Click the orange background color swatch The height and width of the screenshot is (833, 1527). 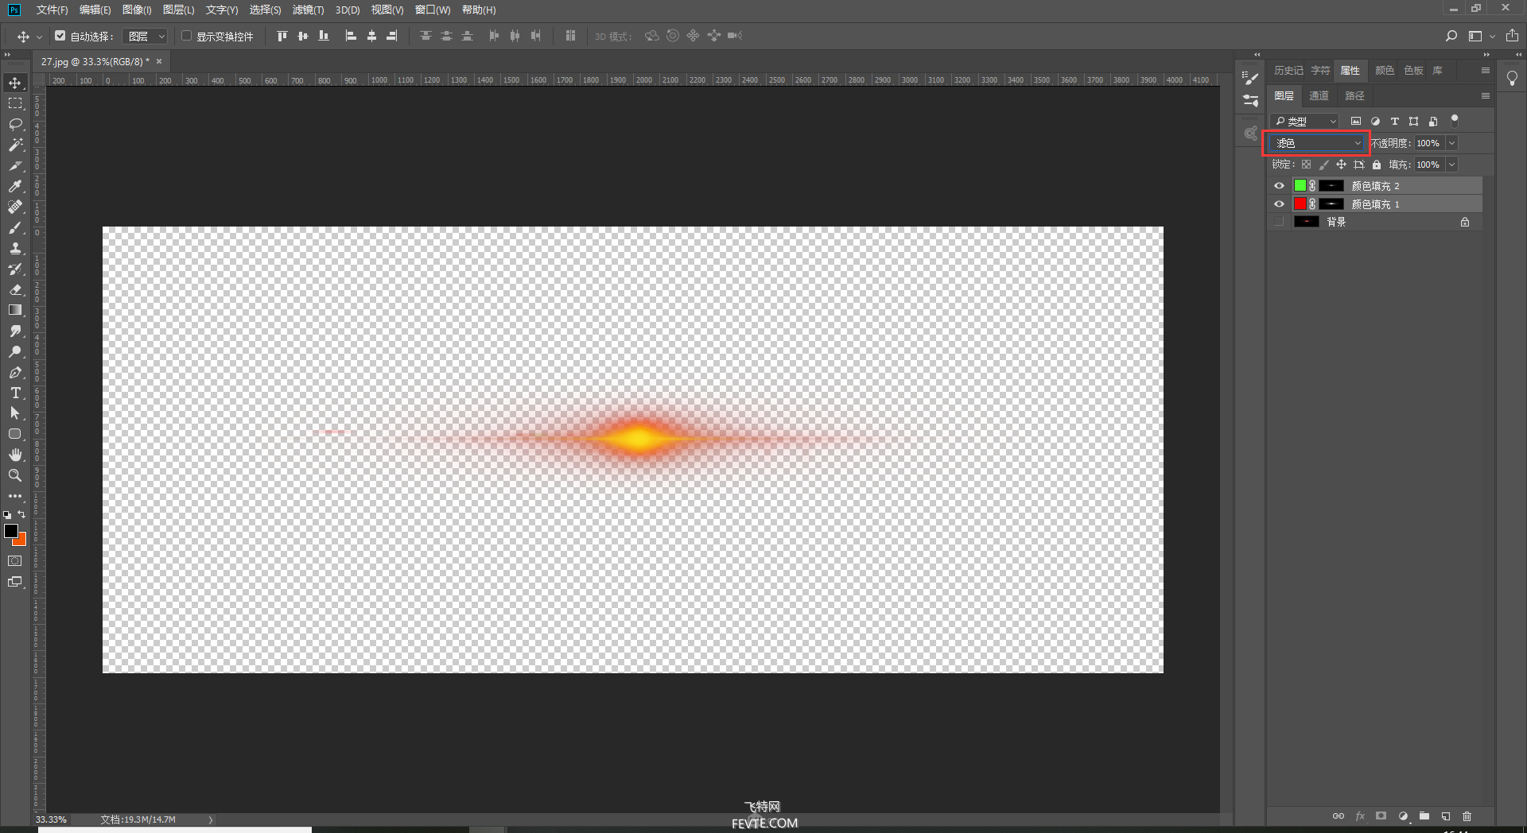[21, 541]
